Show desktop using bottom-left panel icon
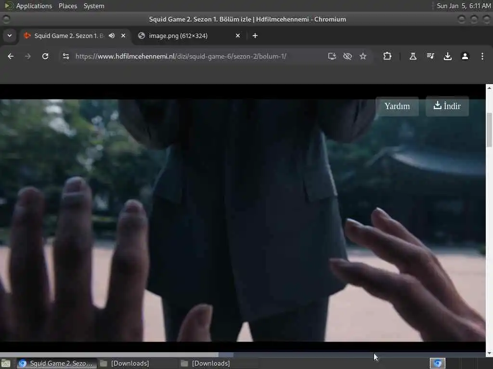The width and height of the screenshot is (493, 369). 6,363
